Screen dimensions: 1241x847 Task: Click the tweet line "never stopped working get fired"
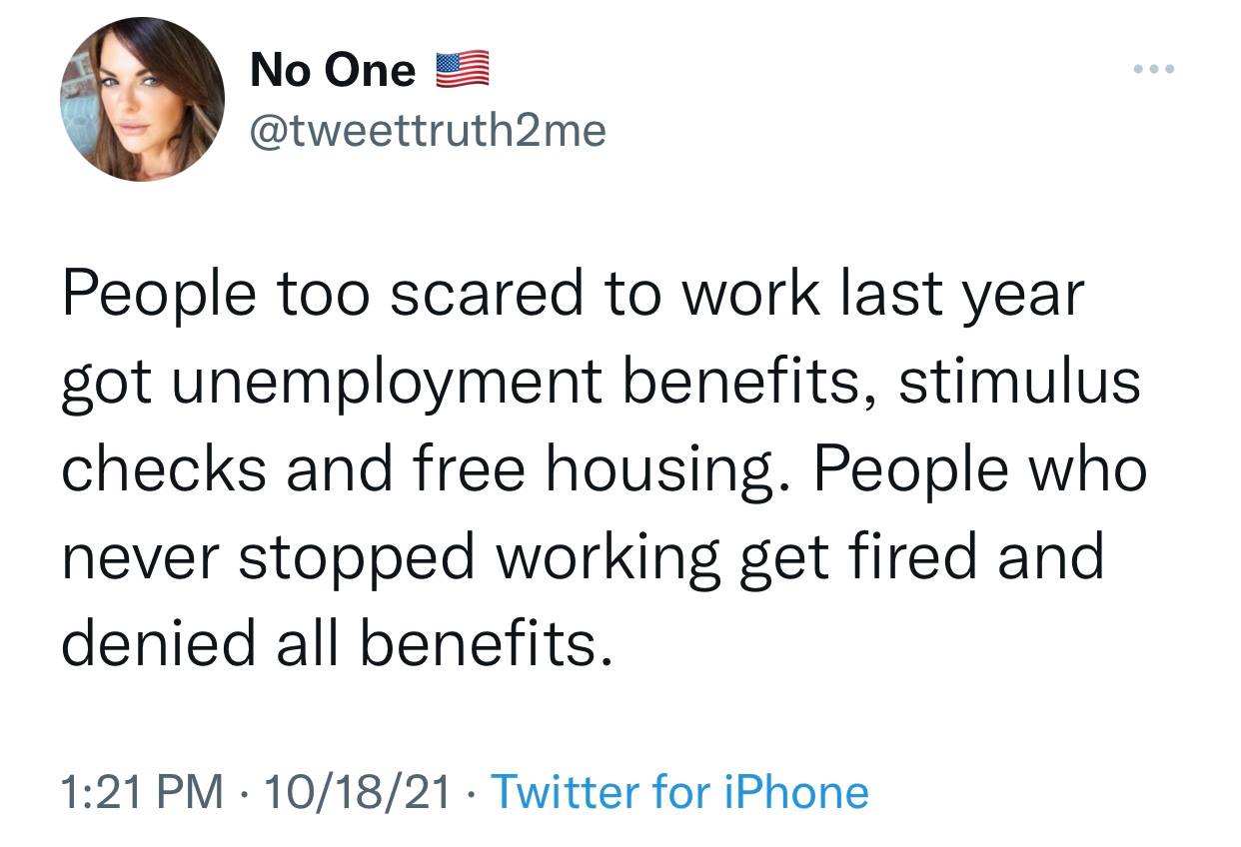(x=583, y=556)
